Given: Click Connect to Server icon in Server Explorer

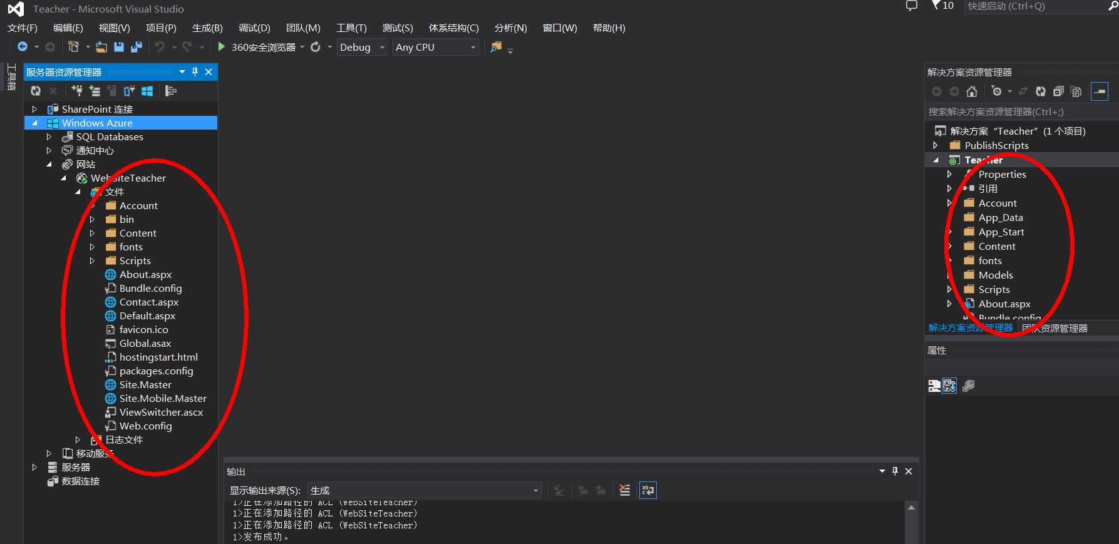Looking at the screenshot, I should [x=95, y=91].
